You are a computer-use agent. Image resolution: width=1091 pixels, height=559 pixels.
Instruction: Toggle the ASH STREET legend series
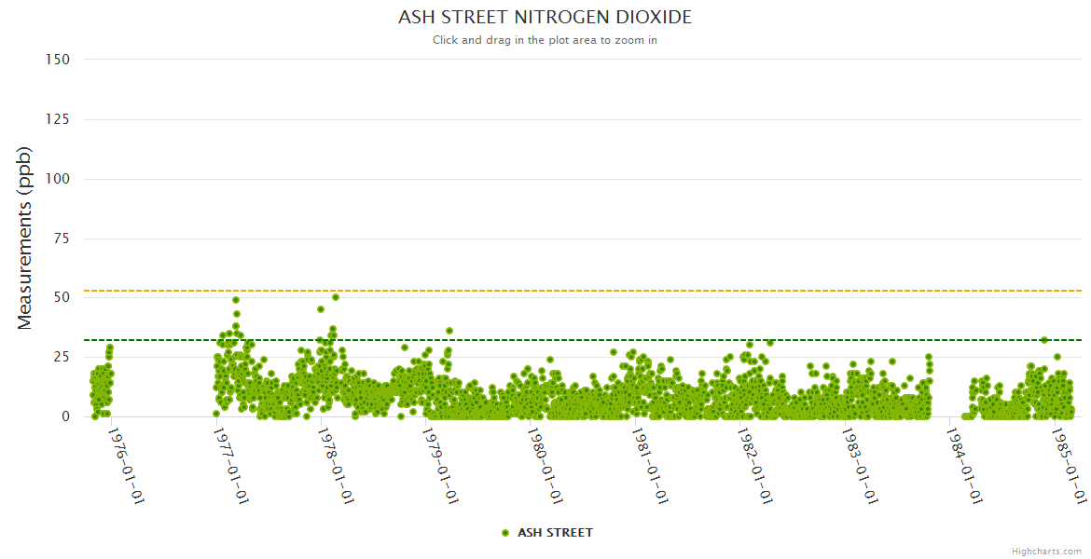click(555, 533)
